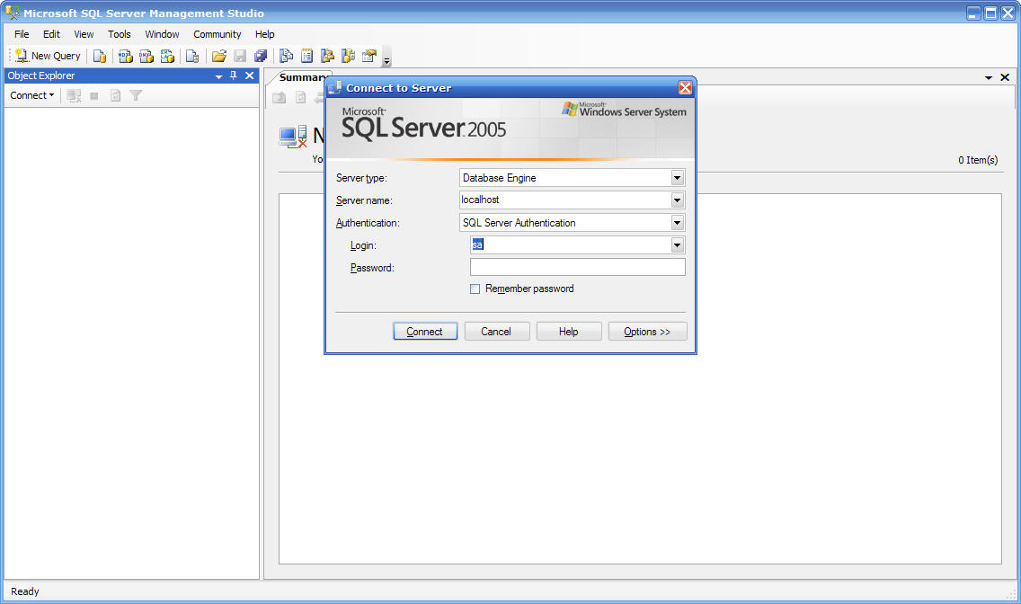Open the Window menu
The height and width of the screenshot is (604, 1021).
(x=162, y=34)
